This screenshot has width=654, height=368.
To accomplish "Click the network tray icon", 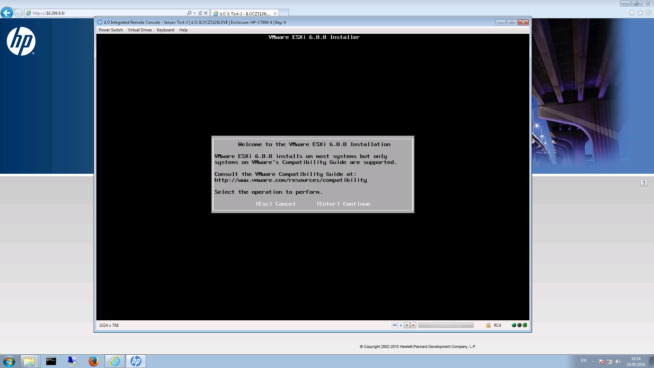I will click(610, 362).
